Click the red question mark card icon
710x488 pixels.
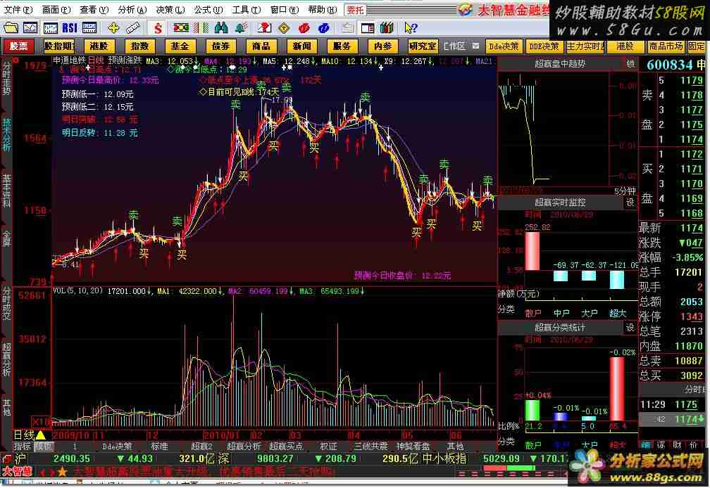coord(264,28)
